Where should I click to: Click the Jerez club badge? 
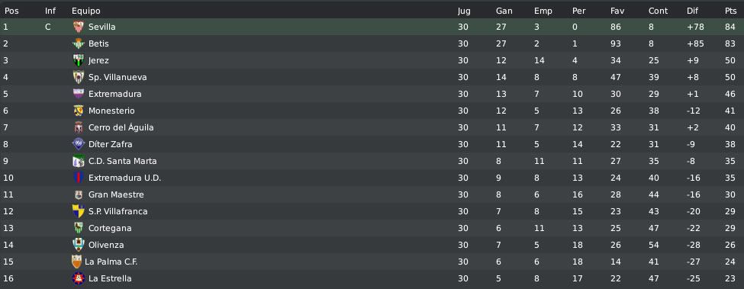pyautogui.click(x=79, y=61)
